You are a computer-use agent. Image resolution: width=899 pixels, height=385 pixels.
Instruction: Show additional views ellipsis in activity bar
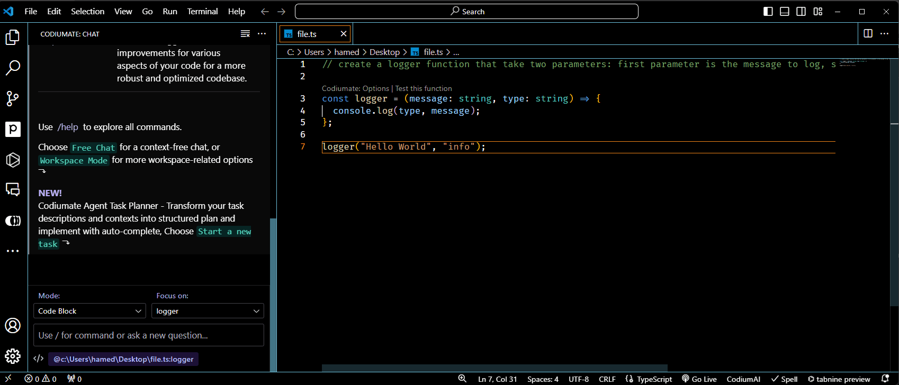point(13,251)
